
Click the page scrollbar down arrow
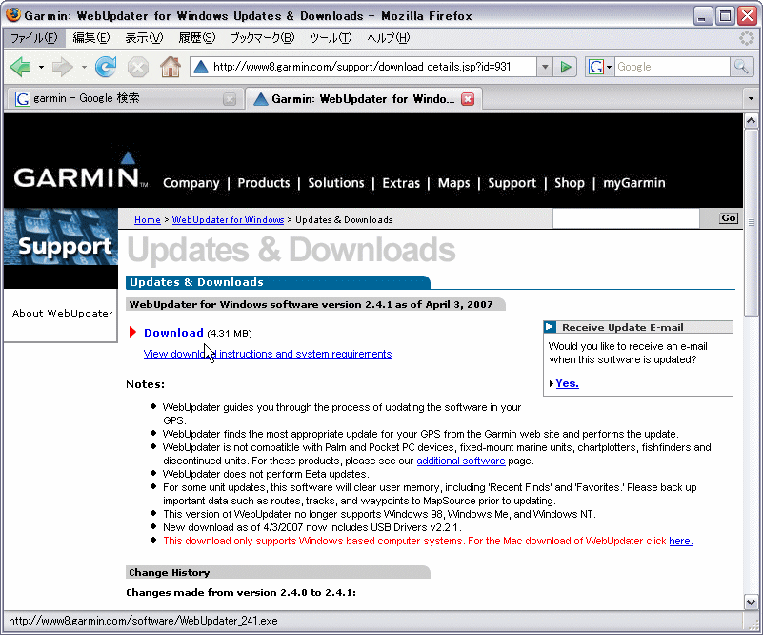click(x=751, y=602)
